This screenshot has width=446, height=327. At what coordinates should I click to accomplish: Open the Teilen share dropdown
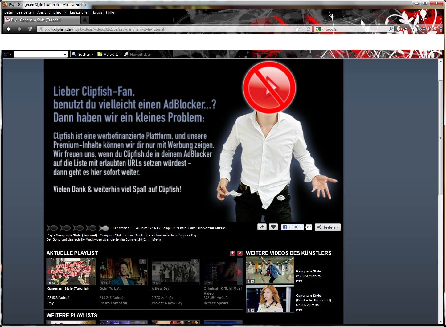tap(328, 227)
